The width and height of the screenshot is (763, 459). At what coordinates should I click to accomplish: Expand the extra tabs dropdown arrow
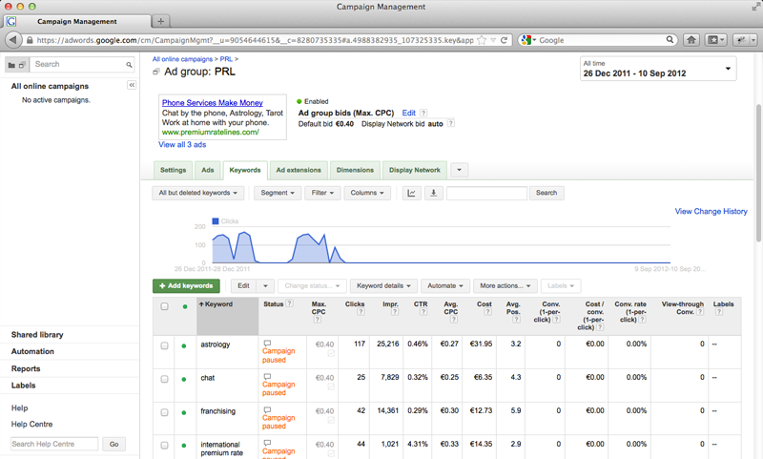click(460, 170)
